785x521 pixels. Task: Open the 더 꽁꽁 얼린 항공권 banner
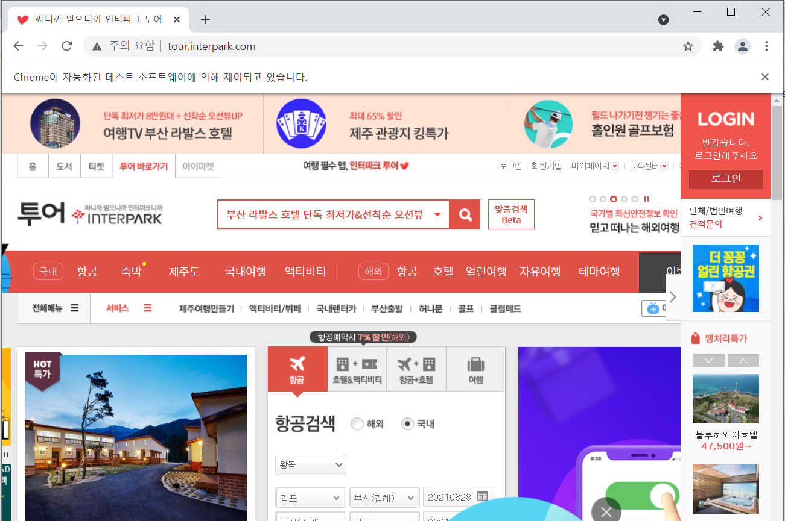coord(726,278)
